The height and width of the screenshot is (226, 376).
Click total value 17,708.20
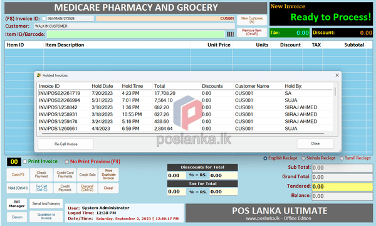click(x=165, y=93)
